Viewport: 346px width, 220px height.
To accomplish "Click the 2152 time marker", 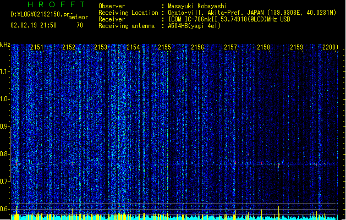I will coord(69,47).
